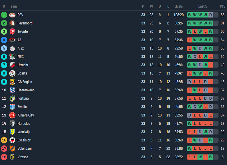Open the Heerenveen team page link
This screenshot has height=165, width=227.
[x=26, y=90]
